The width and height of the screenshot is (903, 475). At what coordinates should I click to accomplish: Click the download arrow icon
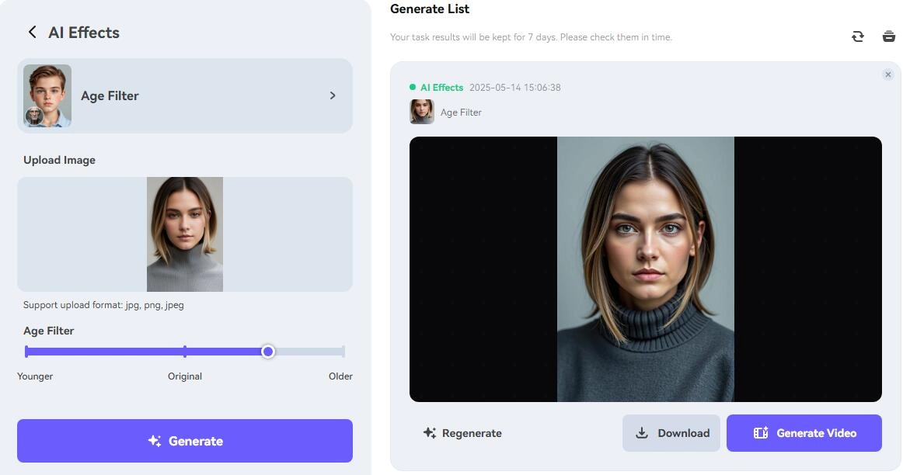coord(642,433)
